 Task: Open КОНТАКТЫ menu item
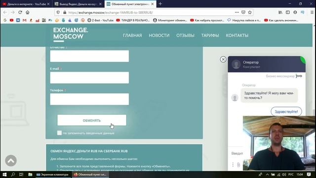(237, 35)
